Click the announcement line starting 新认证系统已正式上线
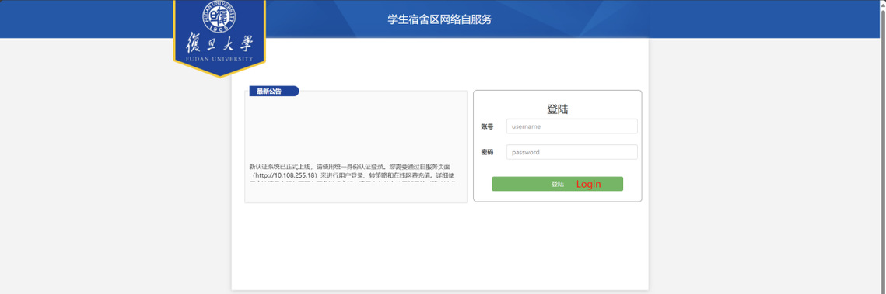The height and width of the screenshot is (294, 886). point(350,167)
